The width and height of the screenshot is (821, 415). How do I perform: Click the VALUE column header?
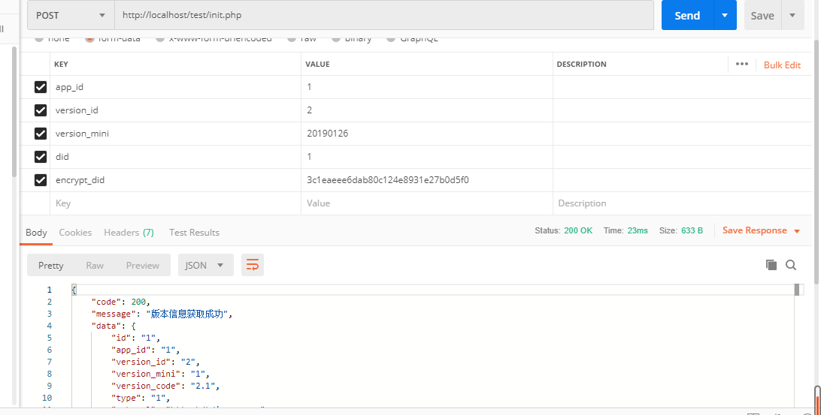point(318,65)
